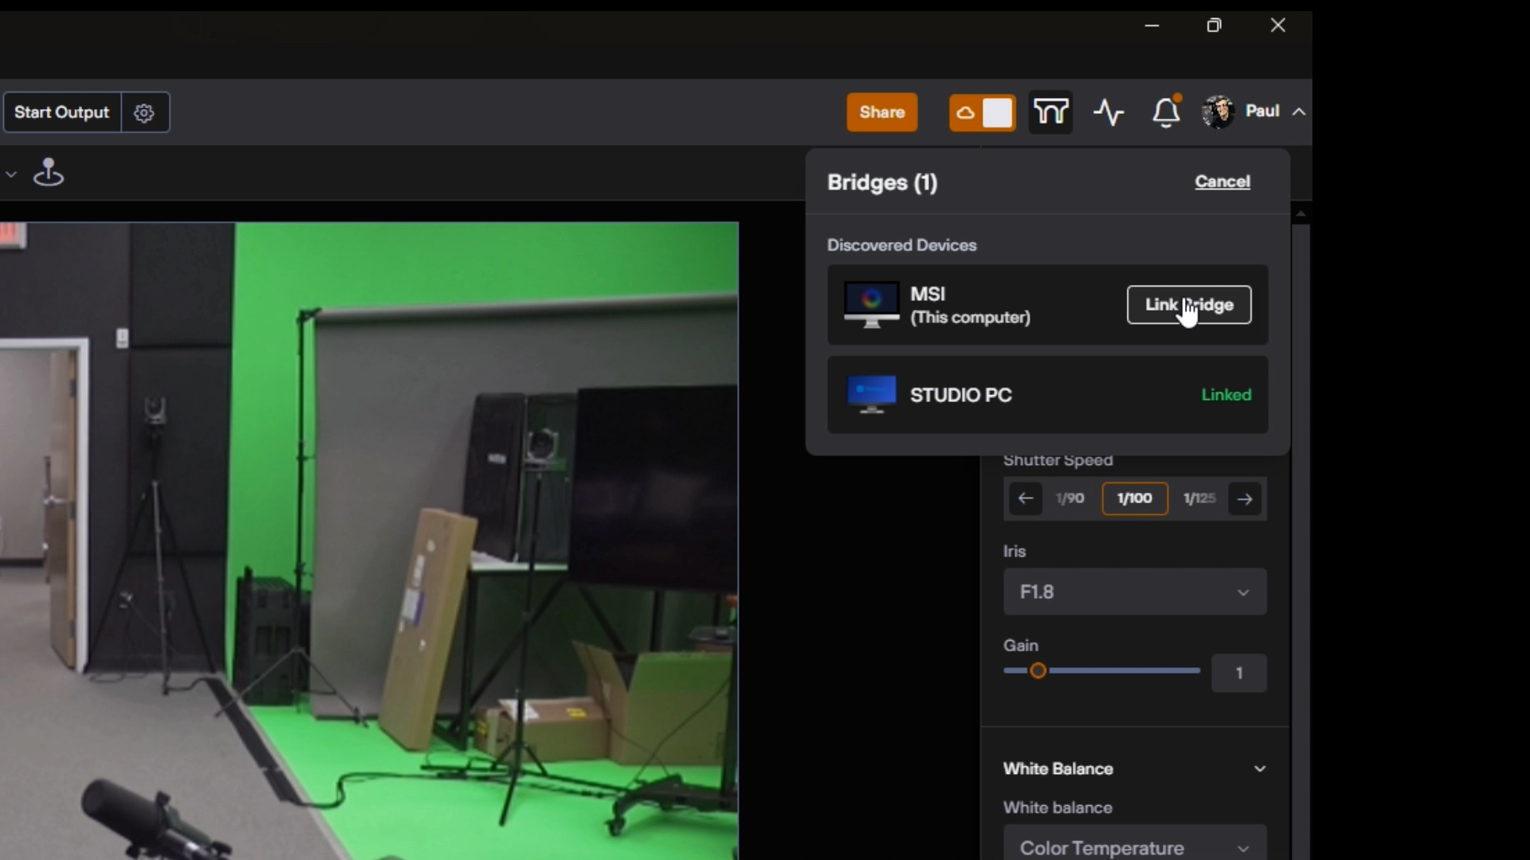1530x860 pixels.
Task: Open the Color Temperature dropdown
Action: point(1135,844)
